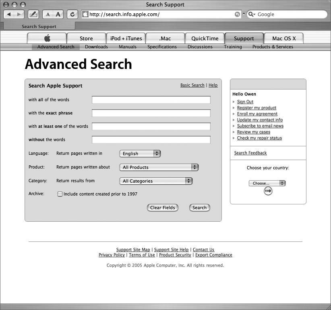Open Specifications in the sub-navigation
The width and height of the screenshot is (331, 310).
[x=162, y=47]
